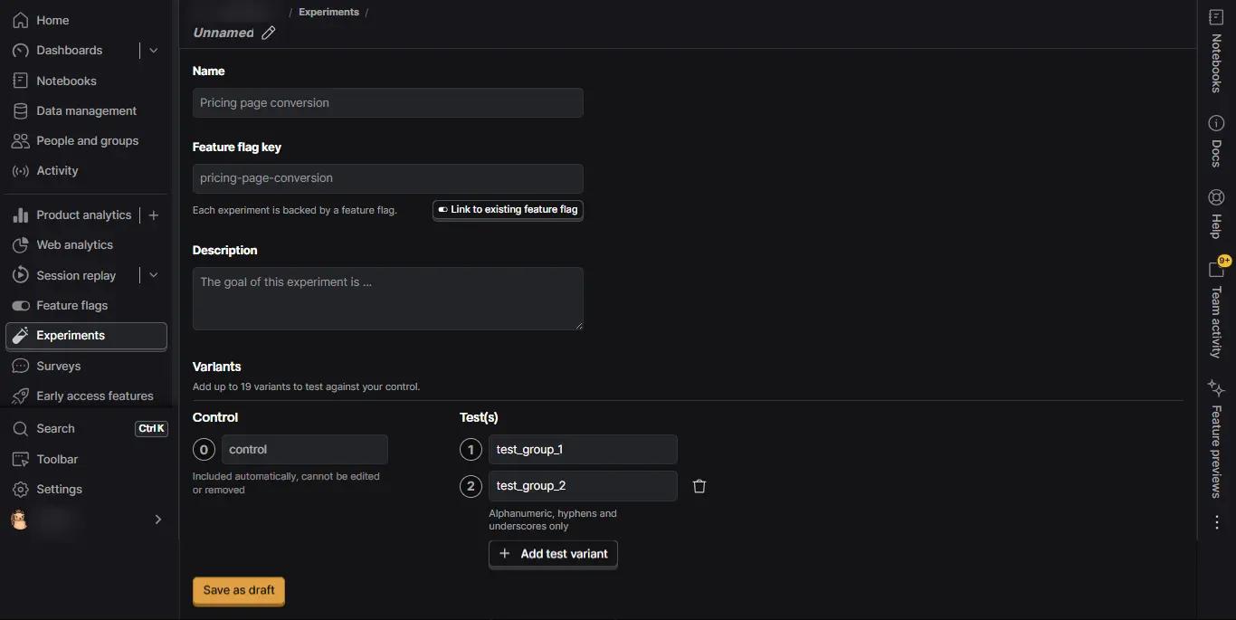This screenshot has height=620, width=1236.
Task: Click the plus icon beside Product analytics
Action: 154,215
